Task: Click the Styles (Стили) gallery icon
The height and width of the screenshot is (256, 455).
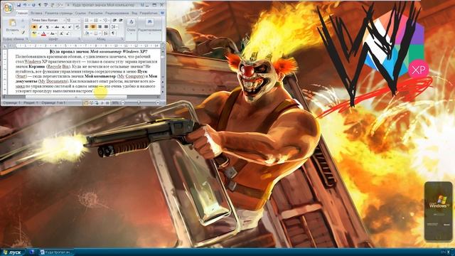Action: click(x=131, y=22)
